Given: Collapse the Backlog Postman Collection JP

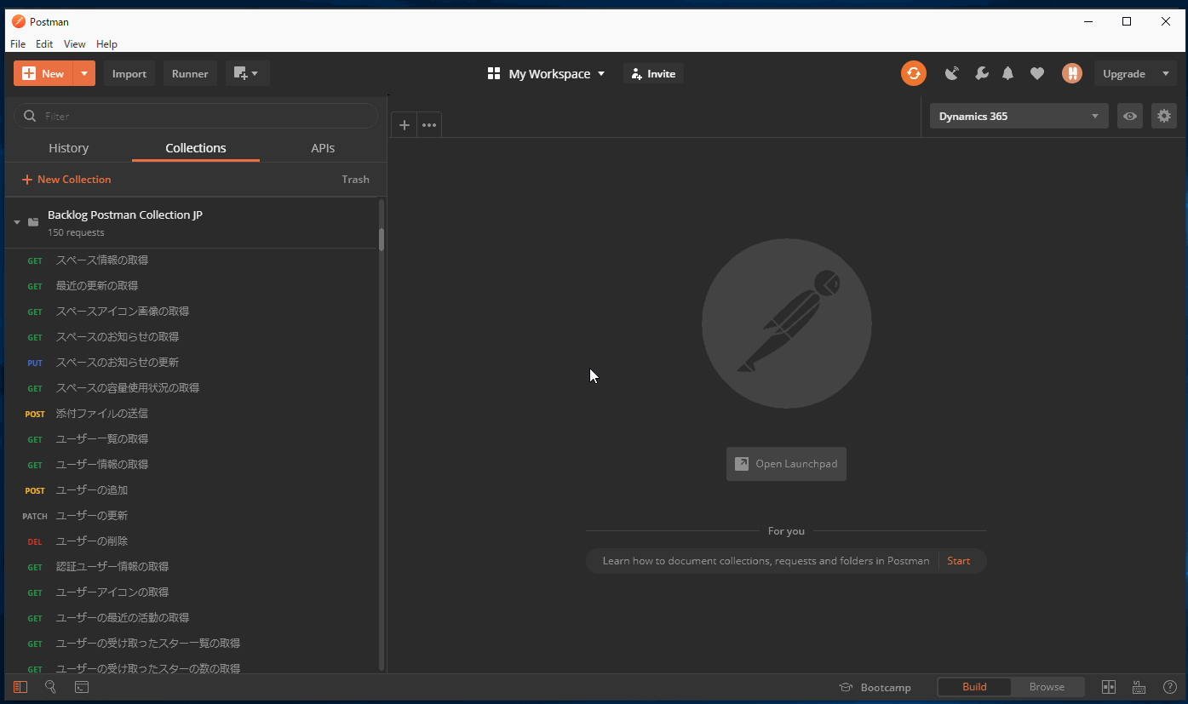Looking at the screenshot, I should click(17, 222).
